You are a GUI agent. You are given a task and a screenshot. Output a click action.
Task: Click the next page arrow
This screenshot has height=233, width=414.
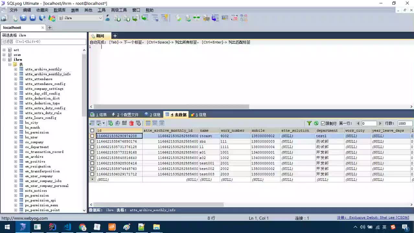click(x=380, y=123)
